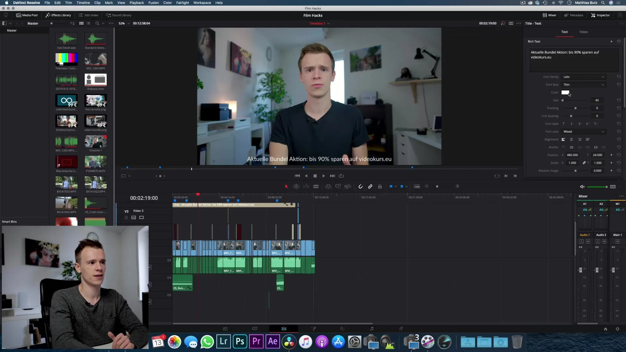Open the flag color dropdown arrow
The width and height of the screenshot is (626, 352).
tap(396, 187)
